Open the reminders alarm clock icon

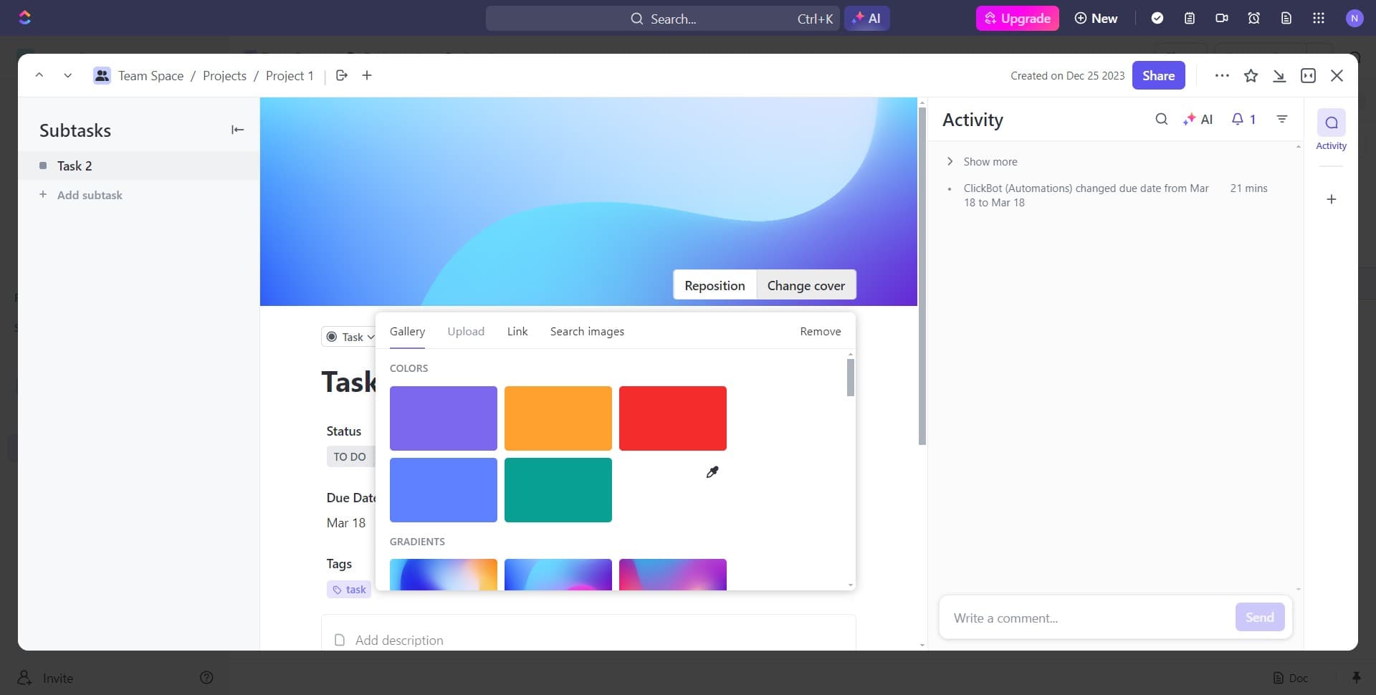pyautogui.click(x=1253, y=19)
